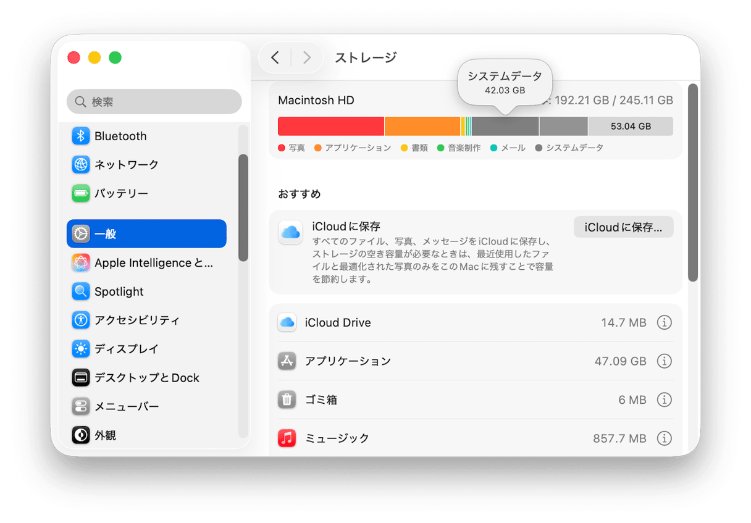The height and width of the screenshot is (523, 751).
Task: Open the Bluetooth settings pane
Action: click(146, 136)
